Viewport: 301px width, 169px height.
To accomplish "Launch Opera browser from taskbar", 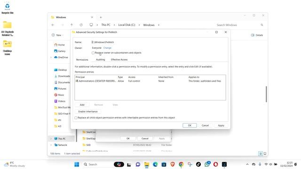I will [x=215, y=164].
